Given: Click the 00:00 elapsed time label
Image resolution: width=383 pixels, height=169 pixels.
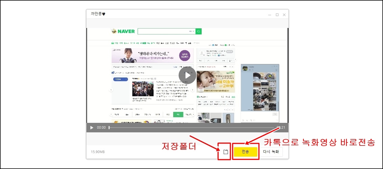Looking at the screenshot, I should [x=101, y=128].
